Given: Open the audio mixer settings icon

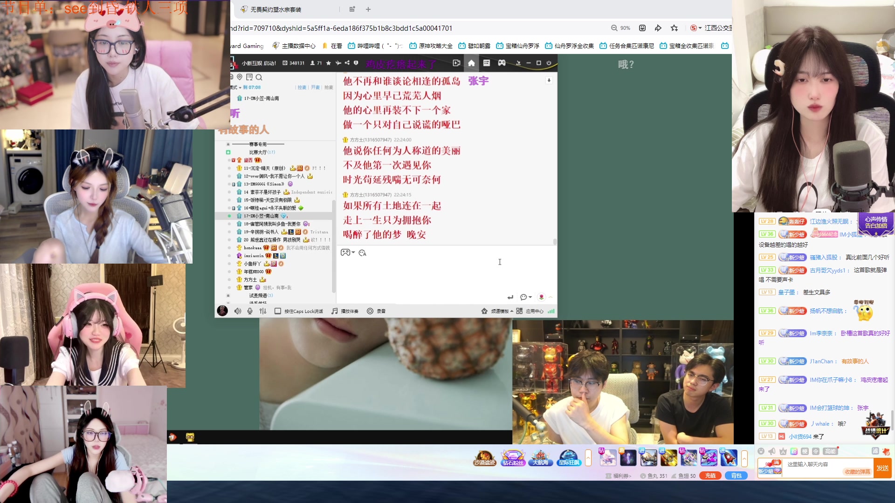Looking at the screenshot, I should (x=263, y=311).
